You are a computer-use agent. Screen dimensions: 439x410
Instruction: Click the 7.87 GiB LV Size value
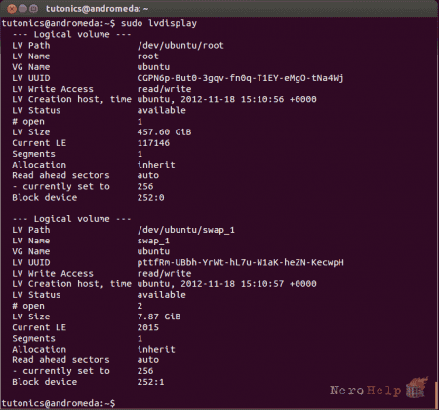tap(159, 317)
